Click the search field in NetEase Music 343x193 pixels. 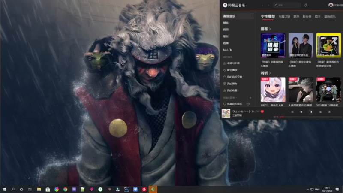tap(287, 5)
